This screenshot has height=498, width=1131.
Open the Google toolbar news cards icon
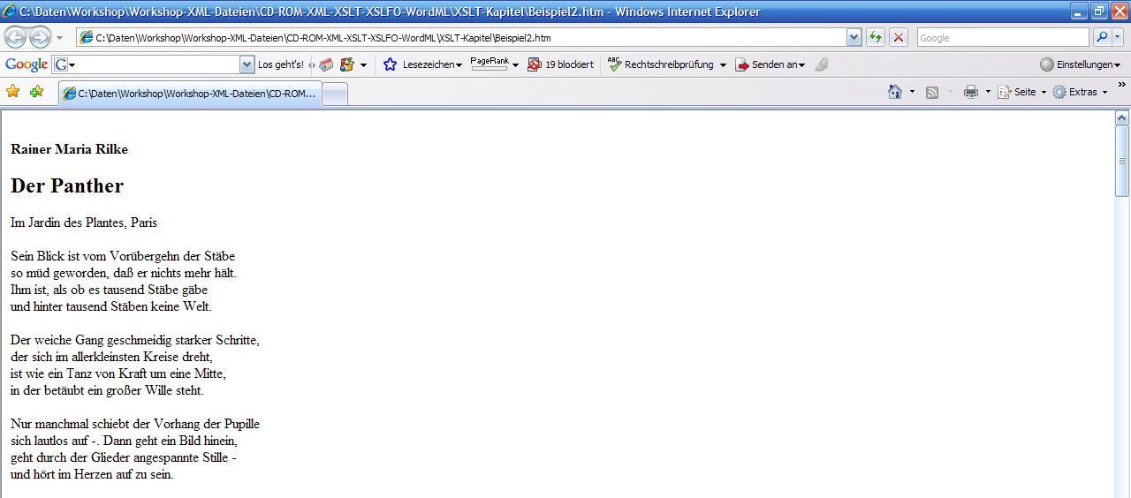point(326,64)
